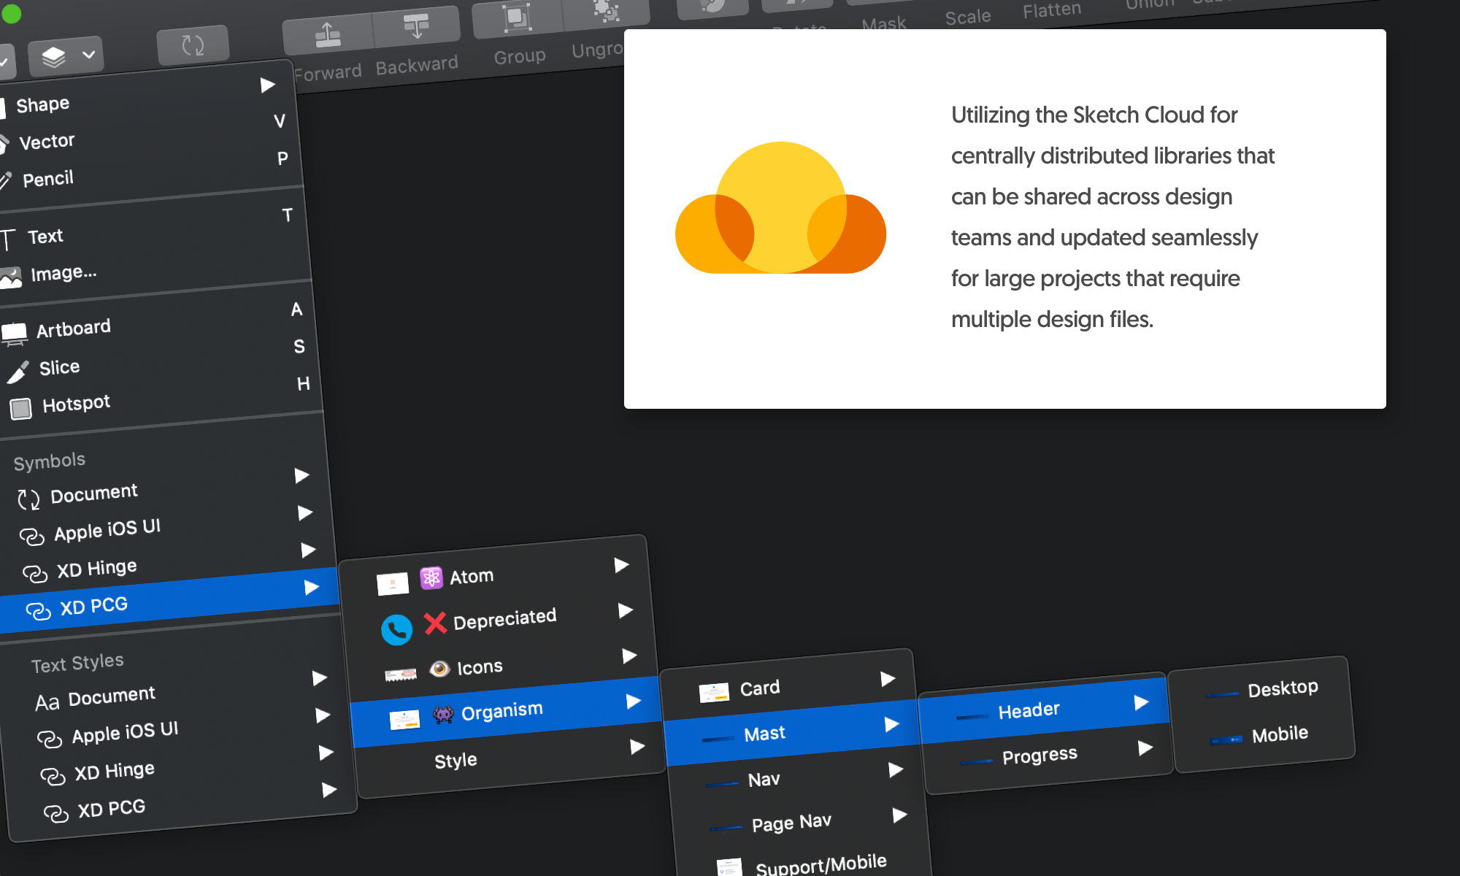Choose the Text insert item
1460x876 pixels.
tap(45, 237)
